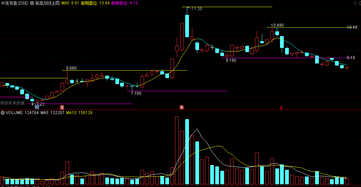The height and width of the screenshot is (187, 361).
Task: Select the 中信海直(日线) stock title
Action: point(15,3)
